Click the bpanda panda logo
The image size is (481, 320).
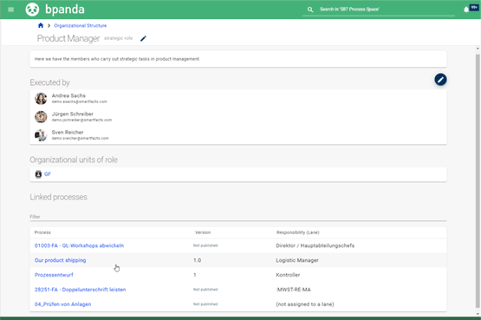pyautogui.click(x=32, y=10)
